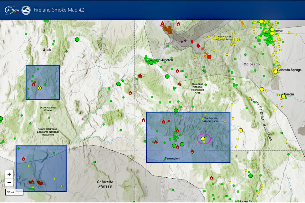
Task: Click the "Grand Junction" city label
Action: point(162,60)
